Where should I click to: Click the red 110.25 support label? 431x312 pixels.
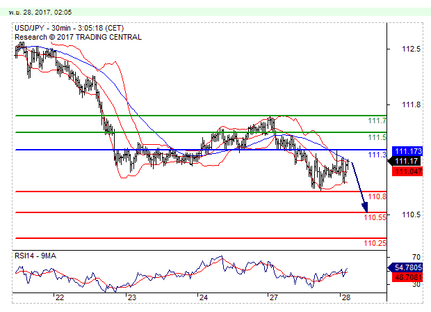coord(375,243)
